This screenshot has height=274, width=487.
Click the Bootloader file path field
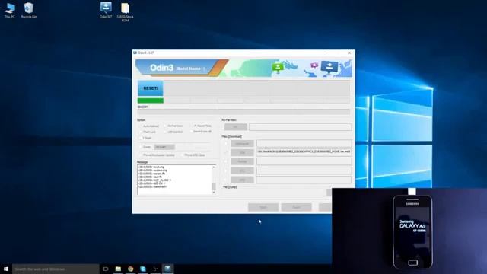point(304,143)
